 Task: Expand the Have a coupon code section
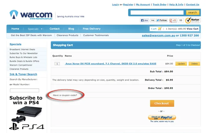coord(65,95)
